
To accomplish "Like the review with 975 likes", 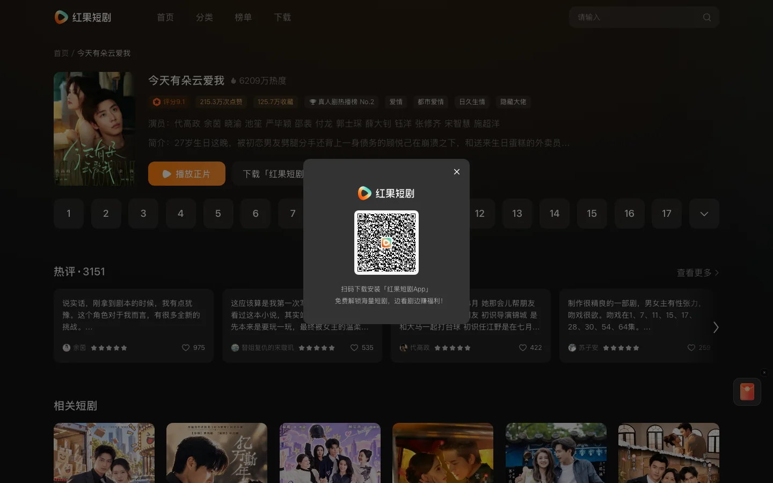I will click(186, 348).
